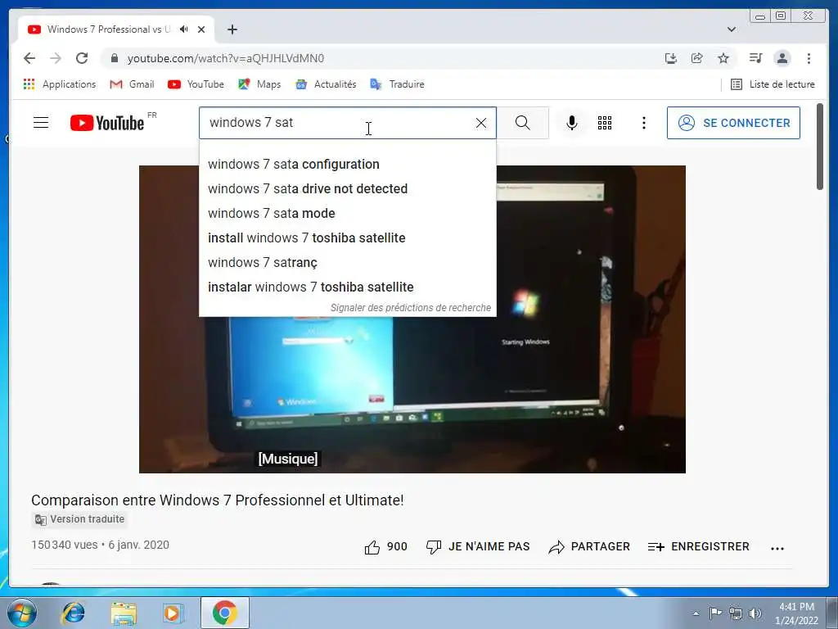Viewport: 838px width, 629px height.
Task: Click the YouTube logo
Action: pyautogui.click(x=107, y=123)
